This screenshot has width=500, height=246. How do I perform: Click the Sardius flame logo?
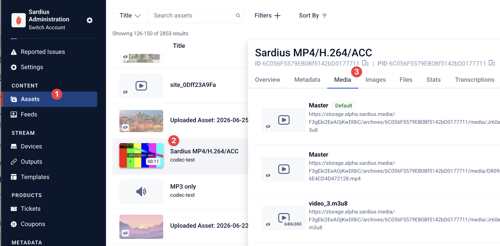[x=19, y=20]
